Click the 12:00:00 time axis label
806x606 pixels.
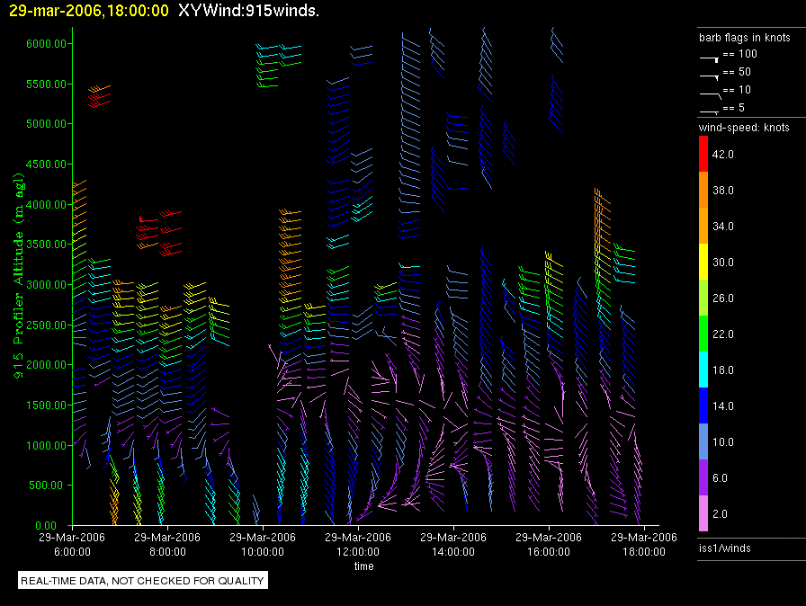pos(357,543)
